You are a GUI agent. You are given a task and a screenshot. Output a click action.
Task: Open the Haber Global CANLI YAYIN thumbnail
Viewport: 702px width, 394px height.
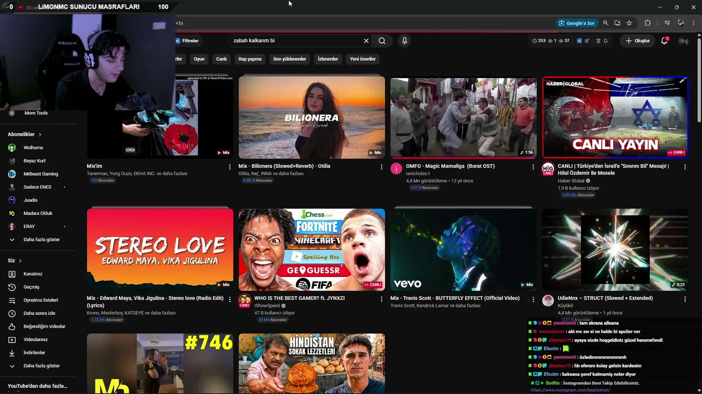[615, 117]
